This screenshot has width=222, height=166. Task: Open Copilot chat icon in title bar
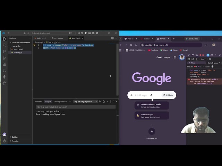tap(70, 33)
